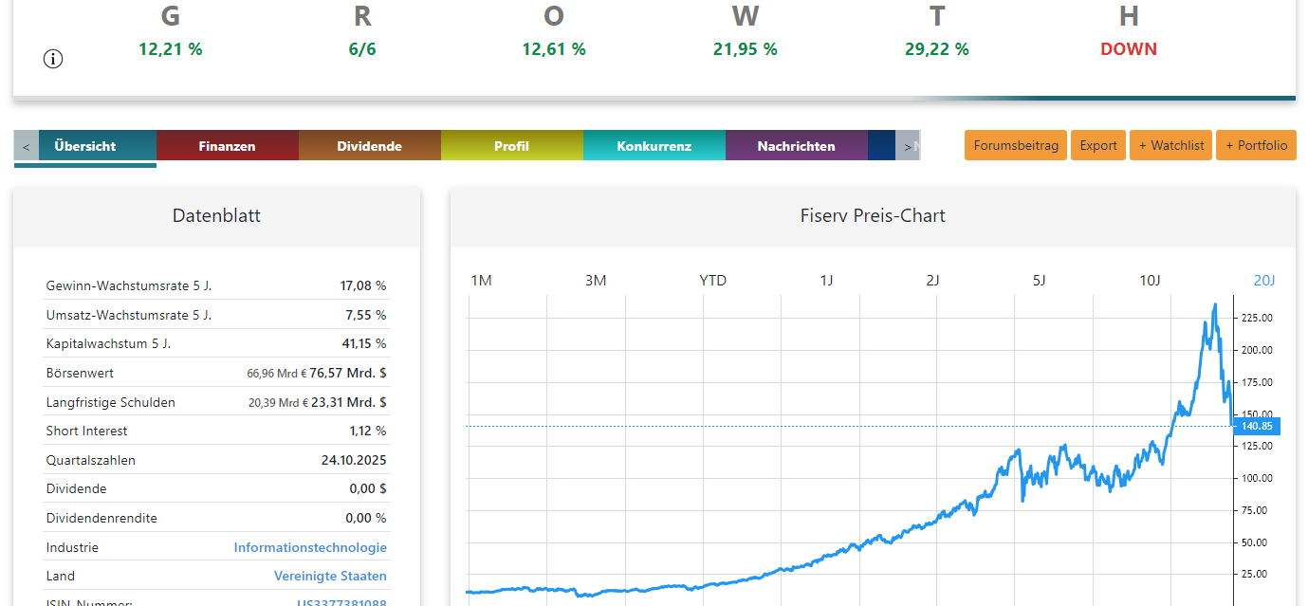Open the Vereinigte Staaten country link
1308x606 pixels.
click(x=330, y=576)
